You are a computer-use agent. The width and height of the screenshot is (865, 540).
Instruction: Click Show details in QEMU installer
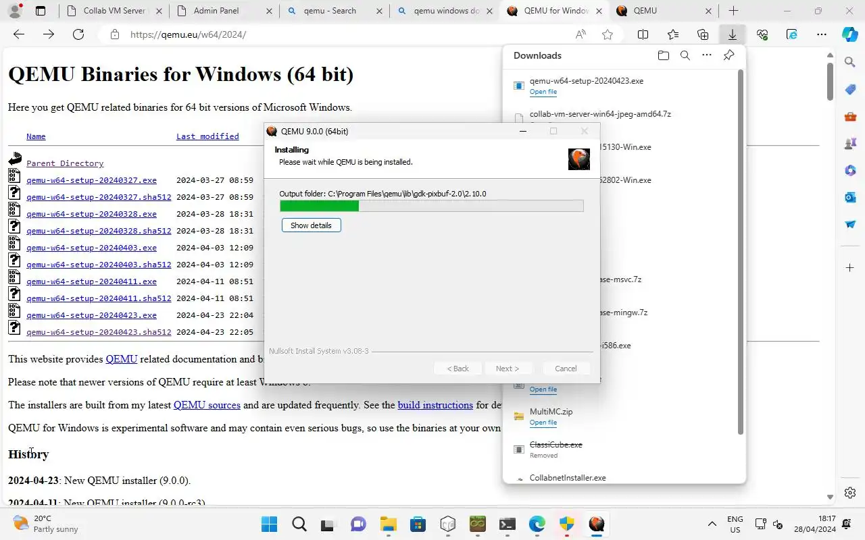click(311, 225)
